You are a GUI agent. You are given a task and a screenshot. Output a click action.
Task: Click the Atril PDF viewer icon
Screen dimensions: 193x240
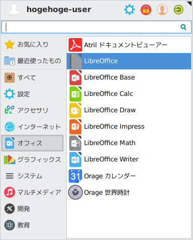75,45
